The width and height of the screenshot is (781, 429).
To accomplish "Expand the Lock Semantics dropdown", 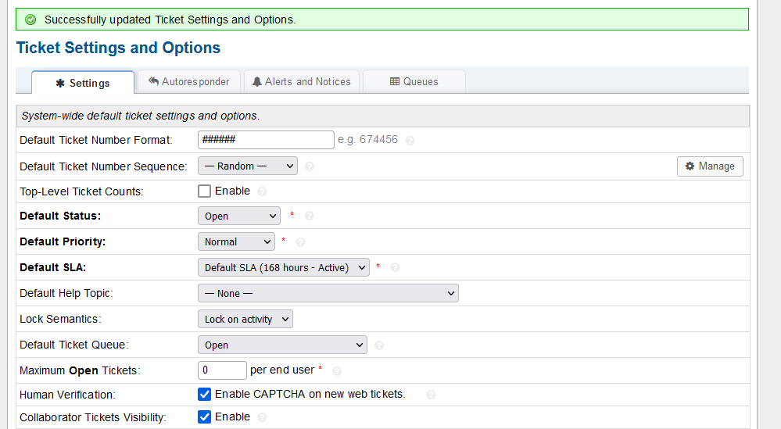I will (x=245, y=319).
